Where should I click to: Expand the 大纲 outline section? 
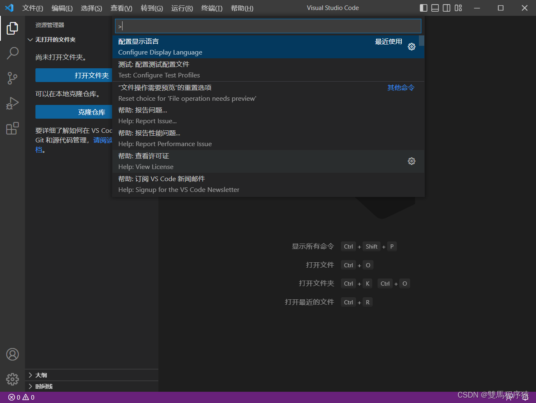tap(92, 375)
